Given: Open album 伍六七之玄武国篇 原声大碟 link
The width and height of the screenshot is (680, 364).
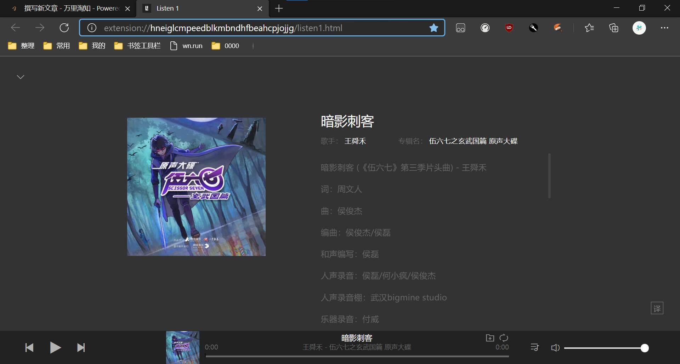Looking at the screenshot, I should (x=473, y=141).
